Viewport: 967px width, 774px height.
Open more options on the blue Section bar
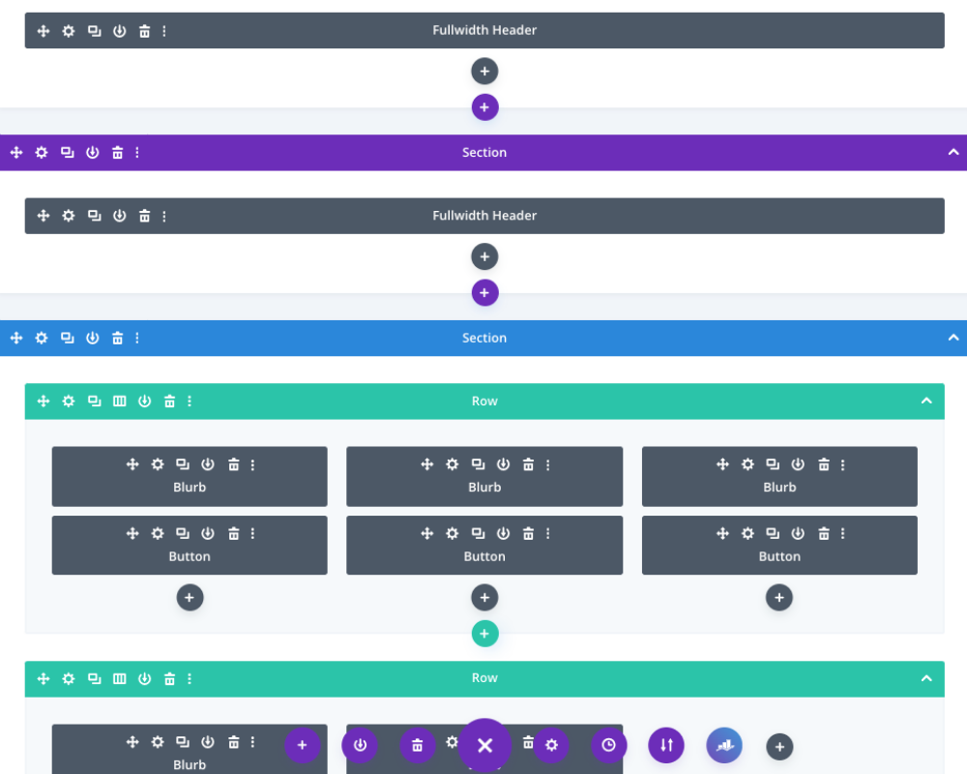pos(137,339)
